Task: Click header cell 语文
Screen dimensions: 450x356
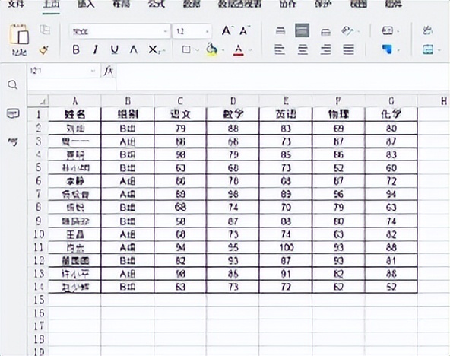Action: pos(180,114)
